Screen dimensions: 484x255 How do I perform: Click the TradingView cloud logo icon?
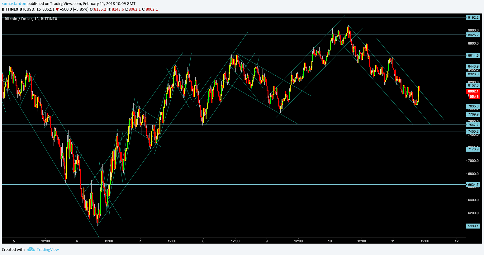[31, 249]
